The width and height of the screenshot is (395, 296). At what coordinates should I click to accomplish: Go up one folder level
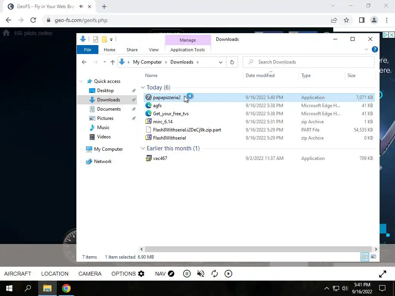point(112,62)
